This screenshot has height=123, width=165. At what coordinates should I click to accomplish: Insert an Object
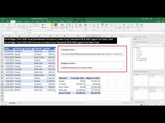[x=133, y=26]
